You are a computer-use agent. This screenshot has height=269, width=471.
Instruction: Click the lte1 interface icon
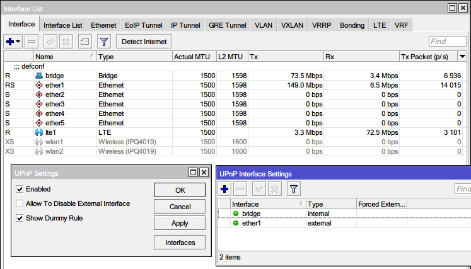tap(39, 132)
